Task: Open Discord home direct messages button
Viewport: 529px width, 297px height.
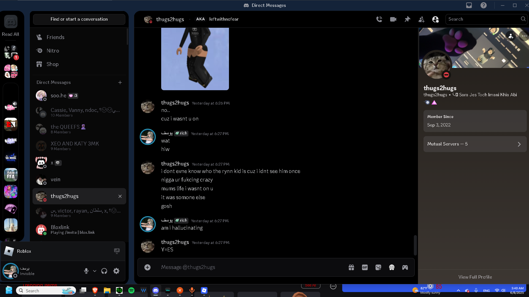Action: point(11,22)
